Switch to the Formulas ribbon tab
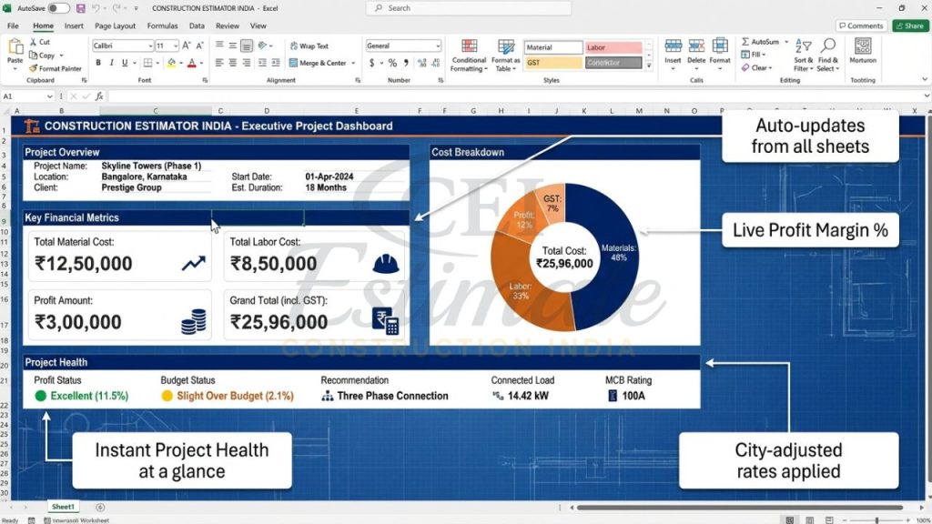 [162, 26]
